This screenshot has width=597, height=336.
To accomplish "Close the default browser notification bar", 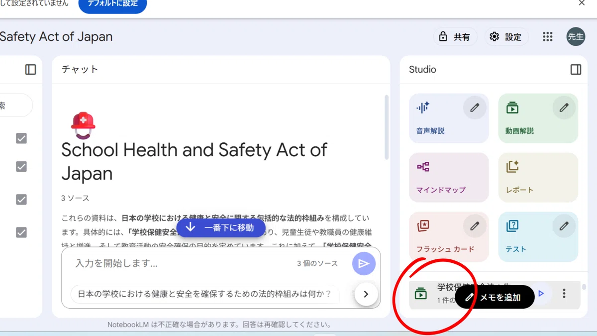I will [x=582, y=3].
